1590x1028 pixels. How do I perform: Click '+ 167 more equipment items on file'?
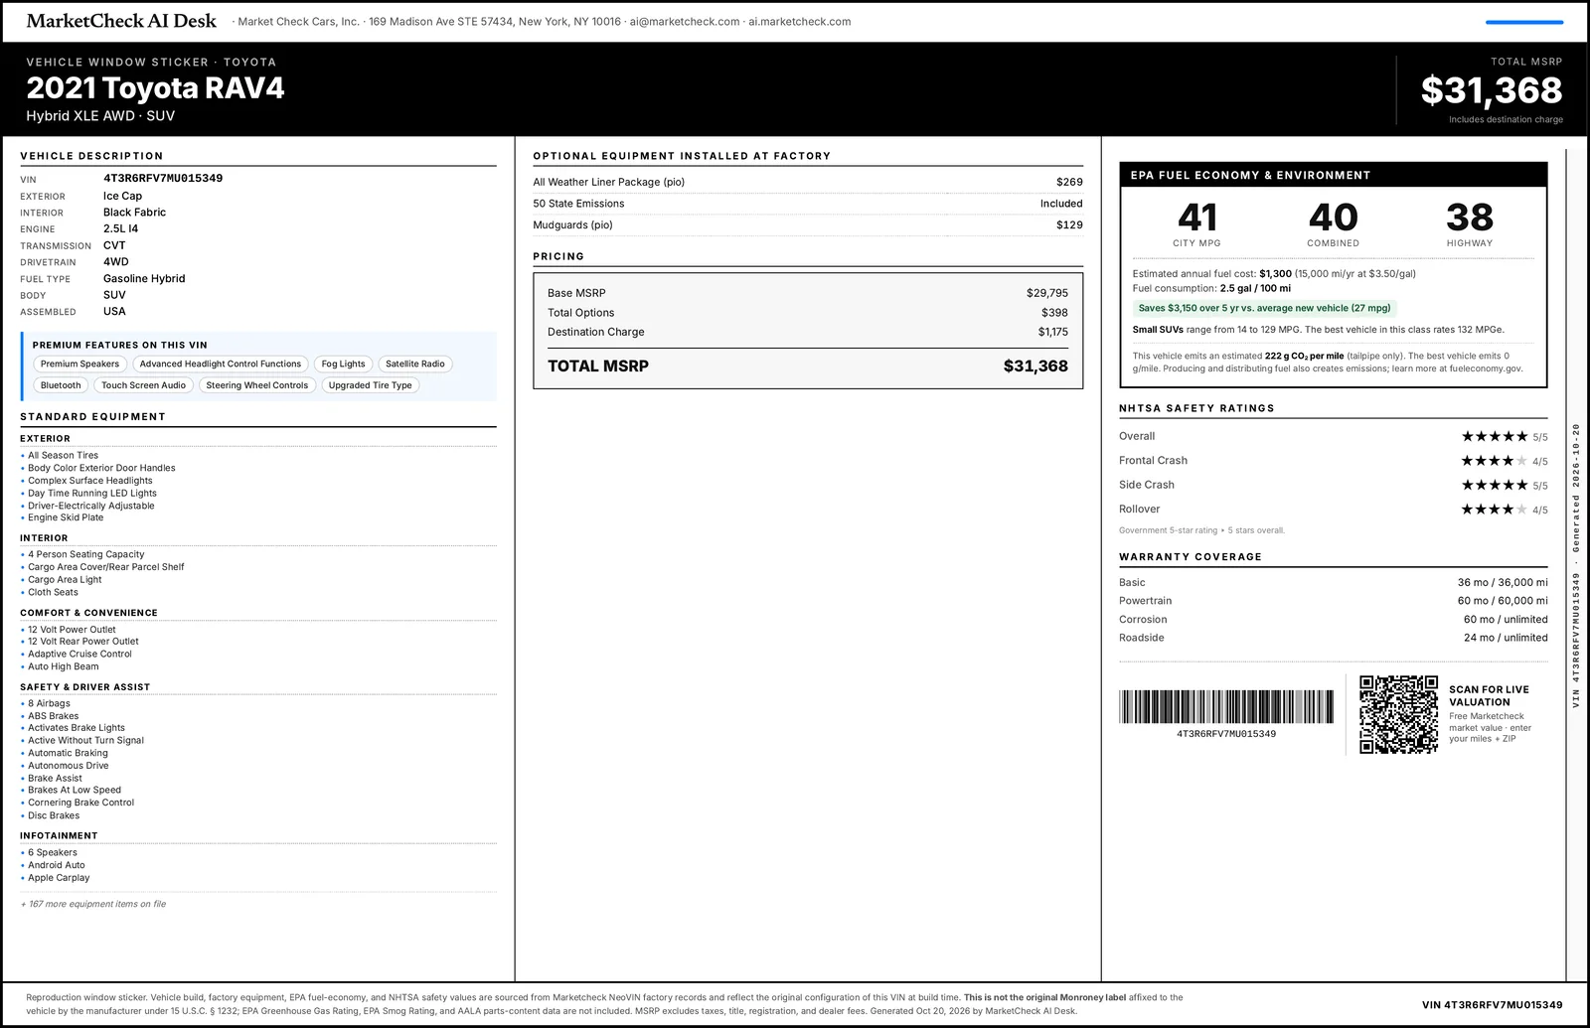[x=93, y=904]
